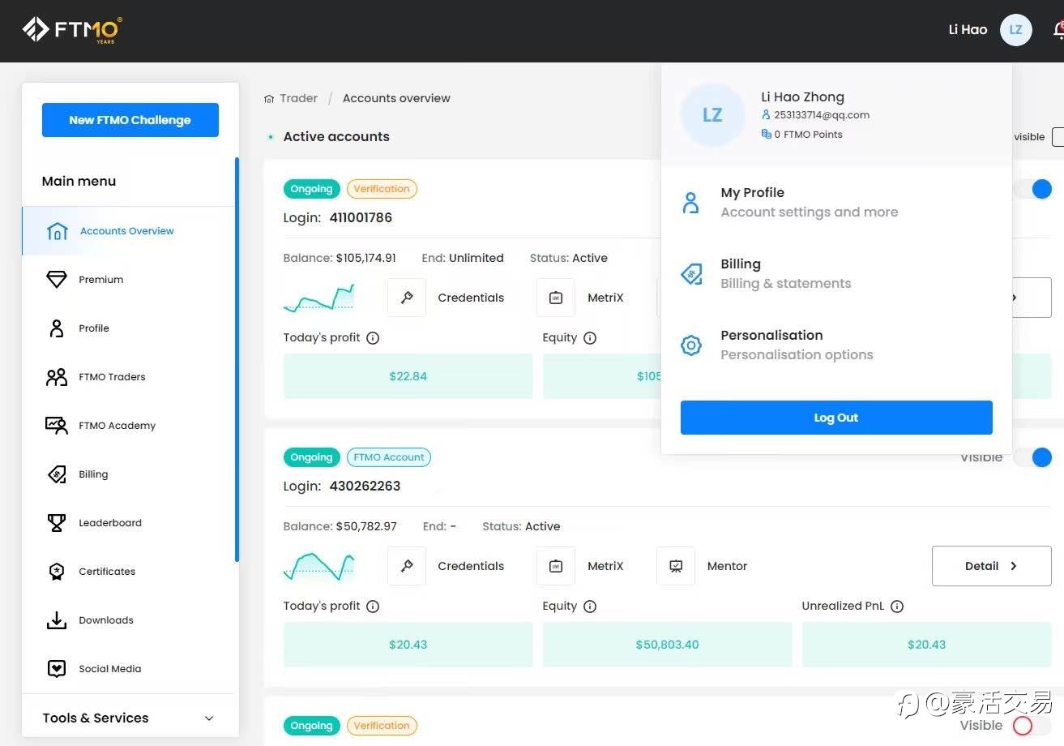Click the Mentor presentation icon
The image size is (1064, 746).
pos(676,566)
